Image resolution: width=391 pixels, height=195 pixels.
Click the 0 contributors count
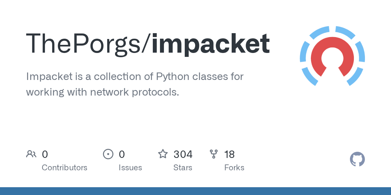(x=45, y=154)
